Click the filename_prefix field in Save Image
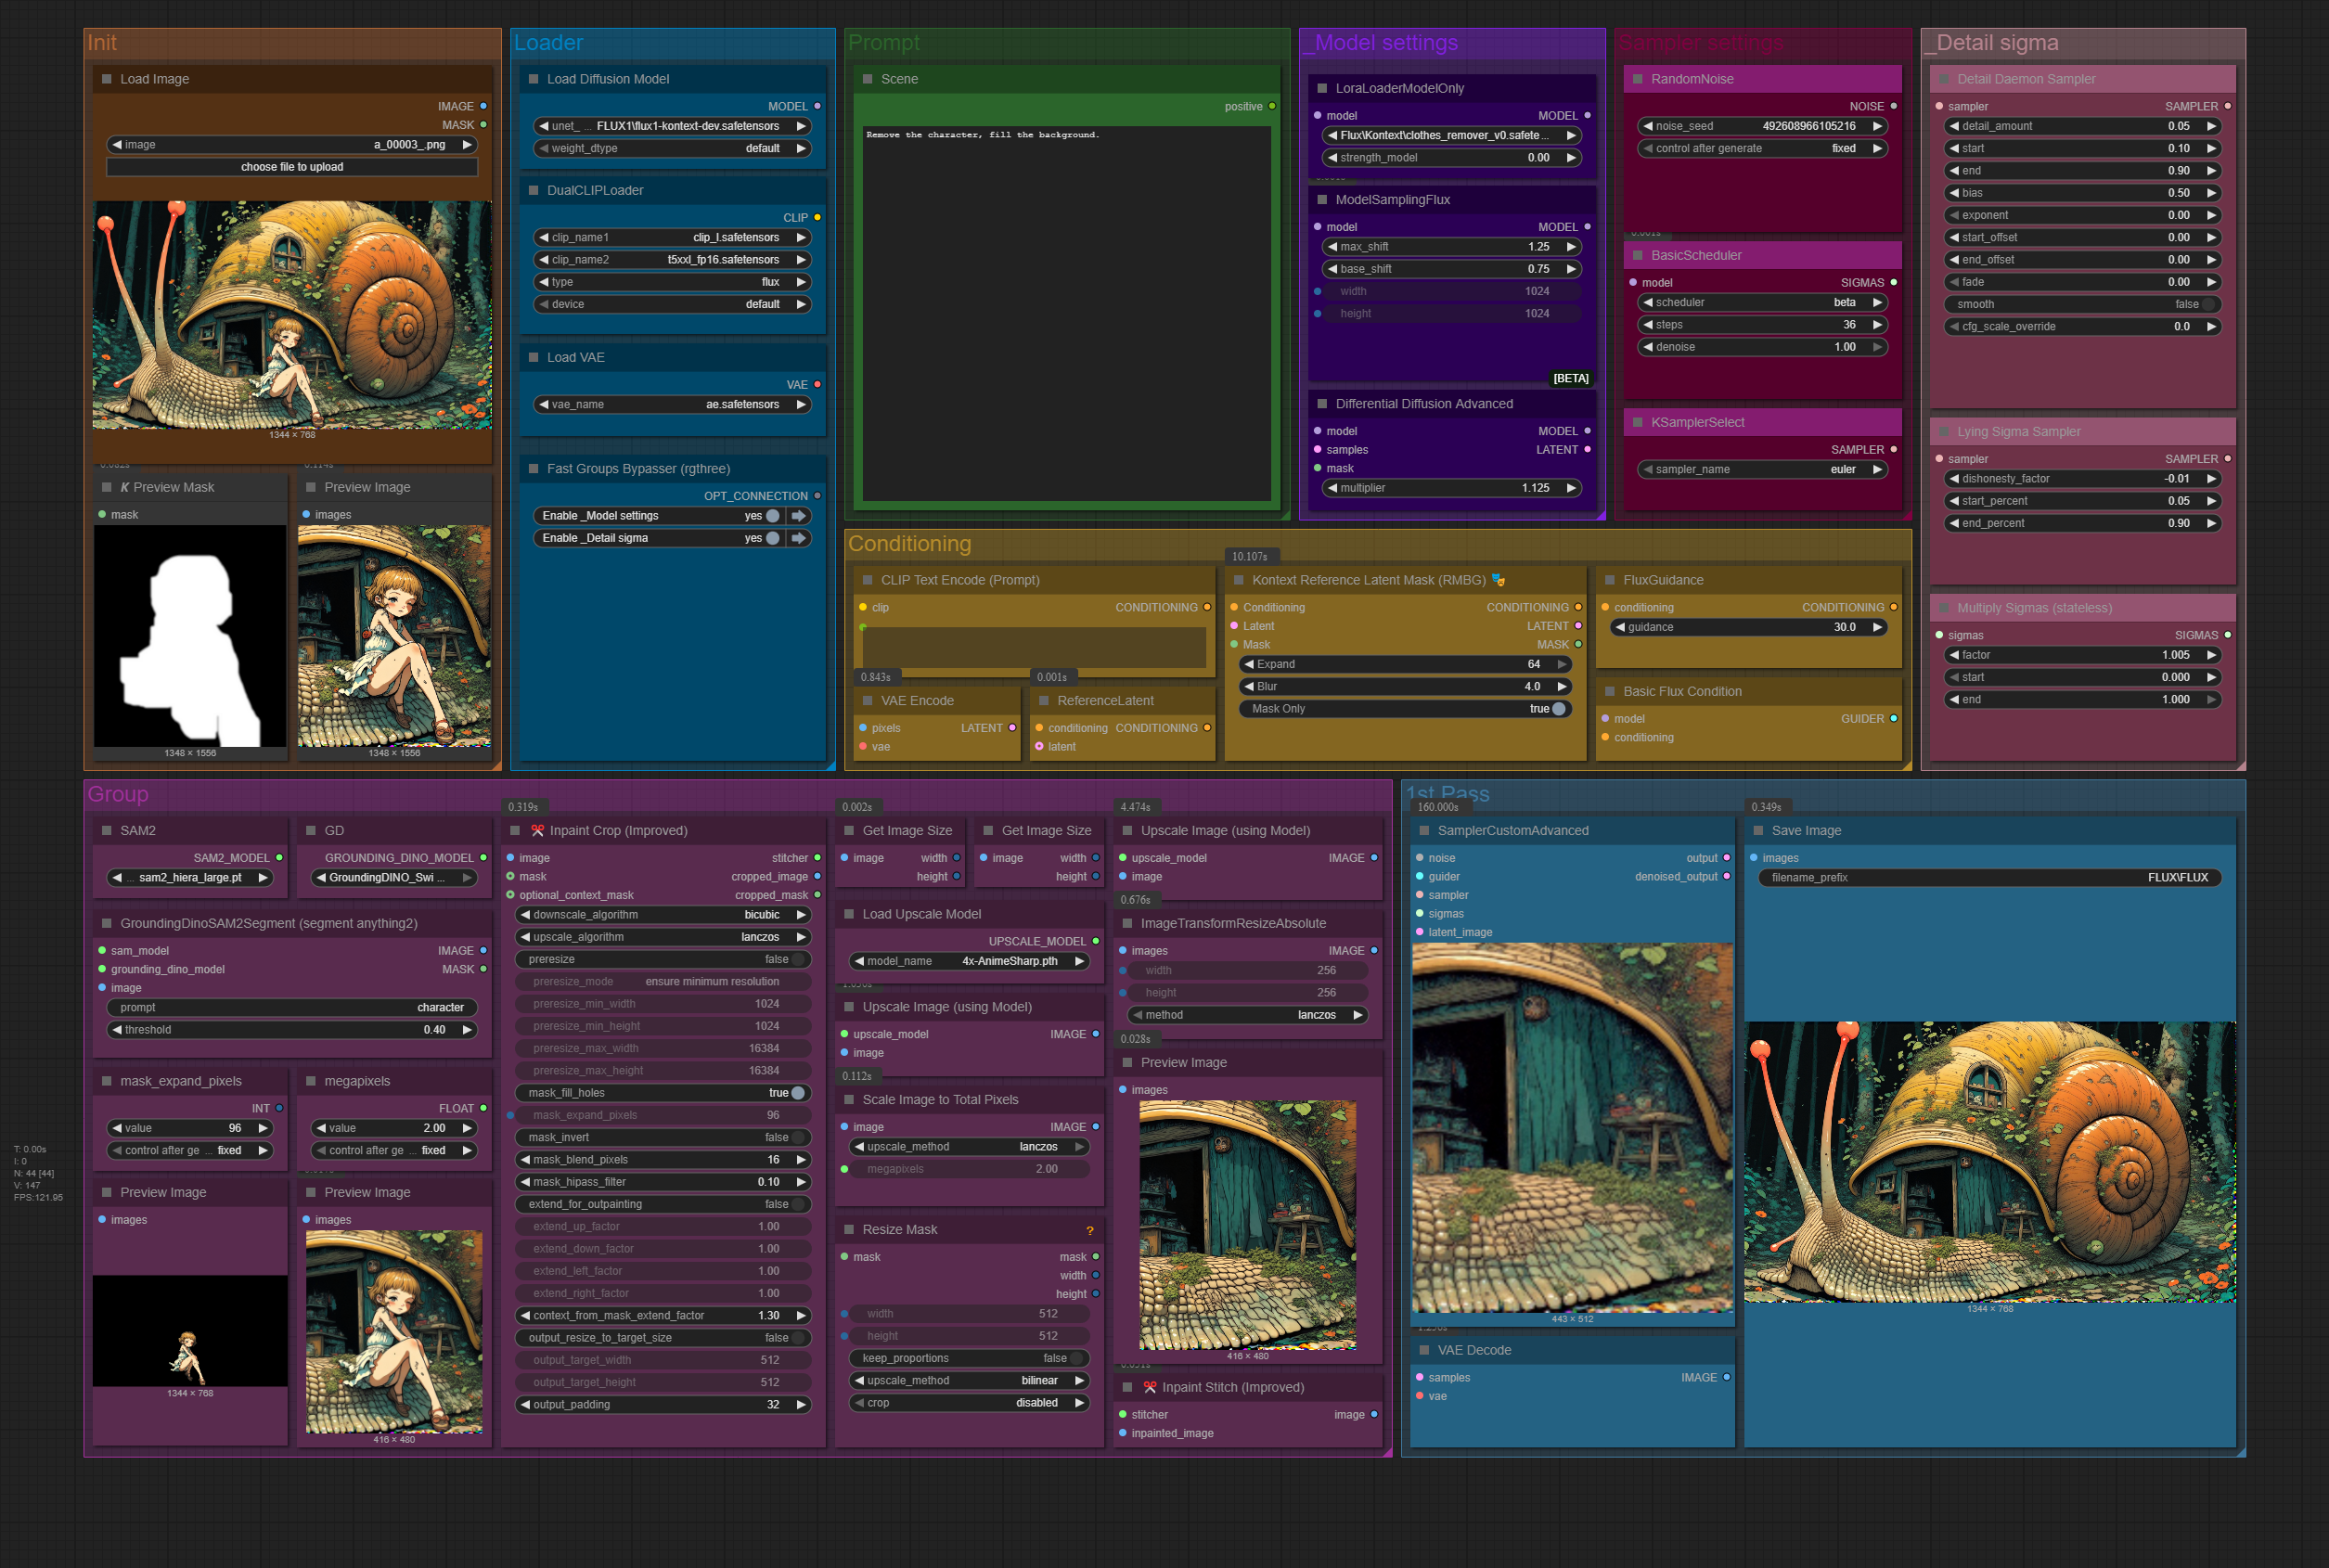 click(1989, 877)
